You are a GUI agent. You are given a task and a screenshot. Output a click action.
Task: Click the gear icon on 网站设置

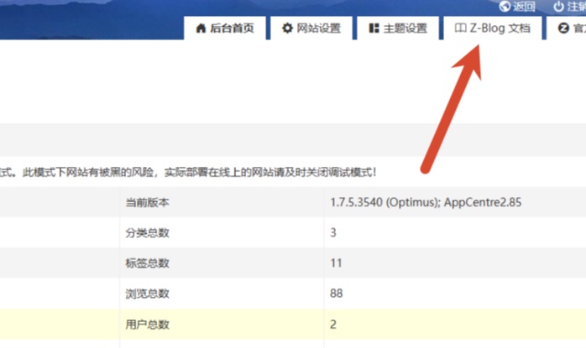pos(287,28)
